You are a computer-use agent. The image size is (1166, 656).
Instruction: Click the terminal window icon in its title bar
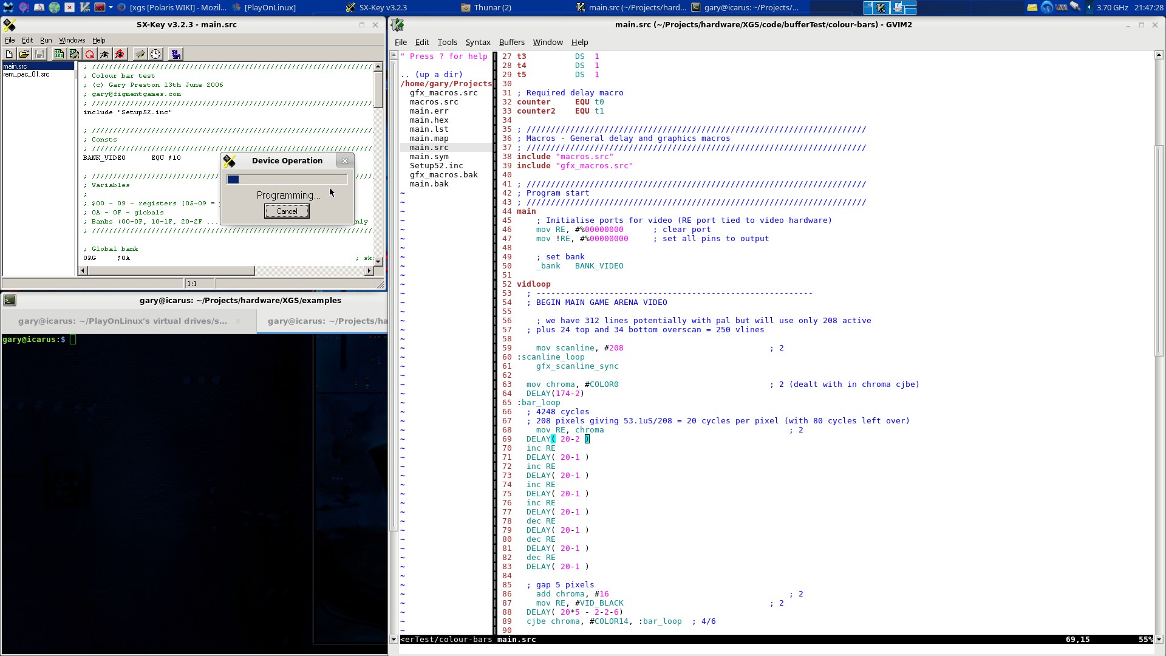pyautogui.click(x=10, y=300)
